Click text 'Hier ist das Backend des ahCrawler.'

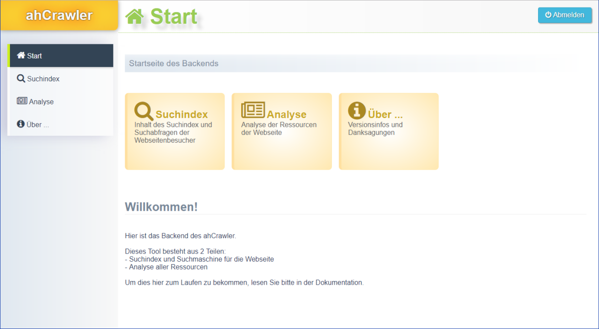[180, 235]
